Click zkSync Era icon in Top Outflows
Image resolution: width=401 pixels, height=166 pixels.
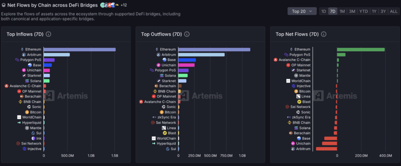154,117
